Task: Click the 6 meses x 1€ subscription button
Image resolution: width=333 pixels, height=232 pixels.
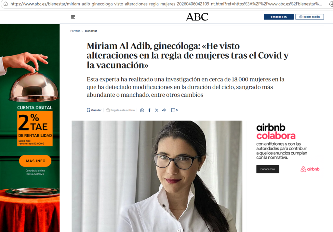Action: click(279, 17)
